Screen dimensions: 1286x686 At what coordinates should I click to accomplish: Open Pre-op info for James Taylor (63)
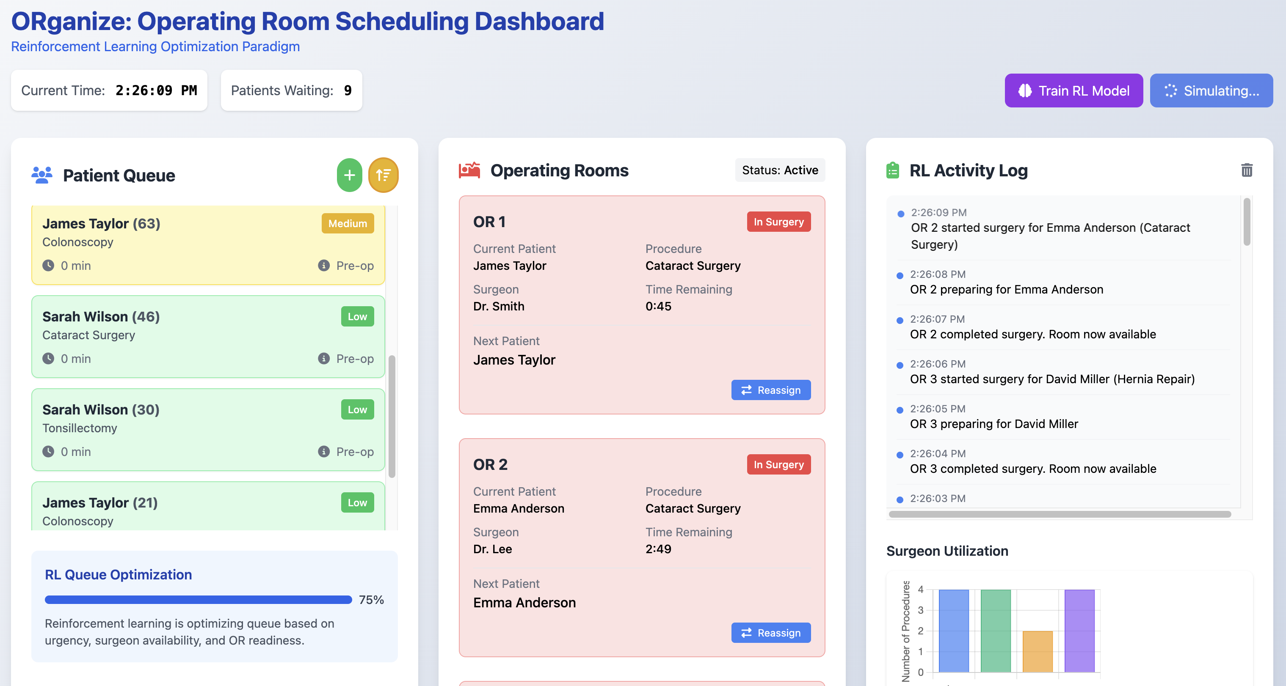click(323, 266)
